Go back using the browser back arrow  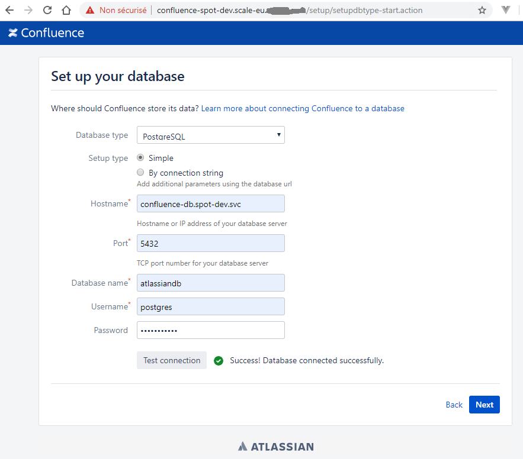click(x=9, y=10)
